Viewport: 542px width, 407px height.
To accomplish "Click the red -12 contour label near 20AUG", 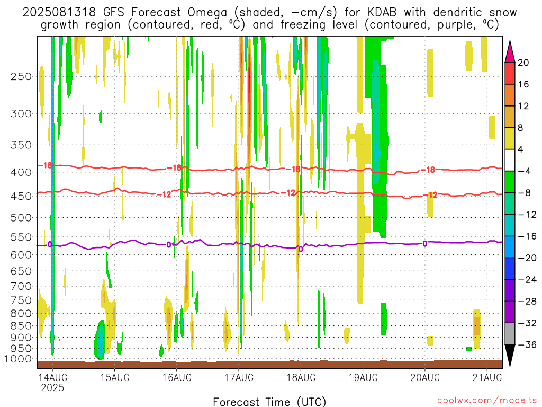I will (431, 195).
